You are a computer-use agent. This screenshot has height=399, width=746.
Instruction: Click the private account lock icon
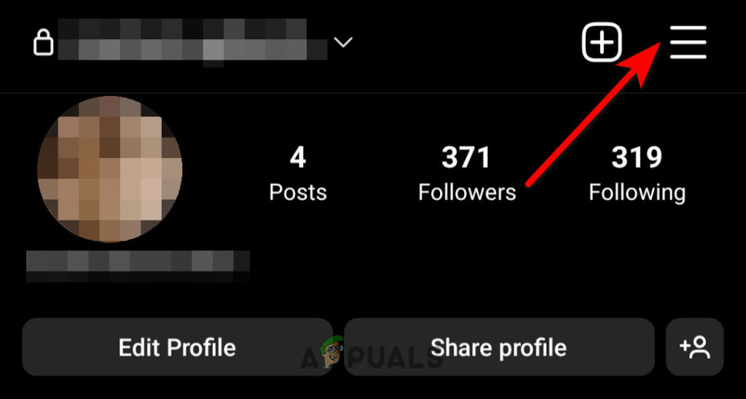pyautogui.click(x=43, y=43)
